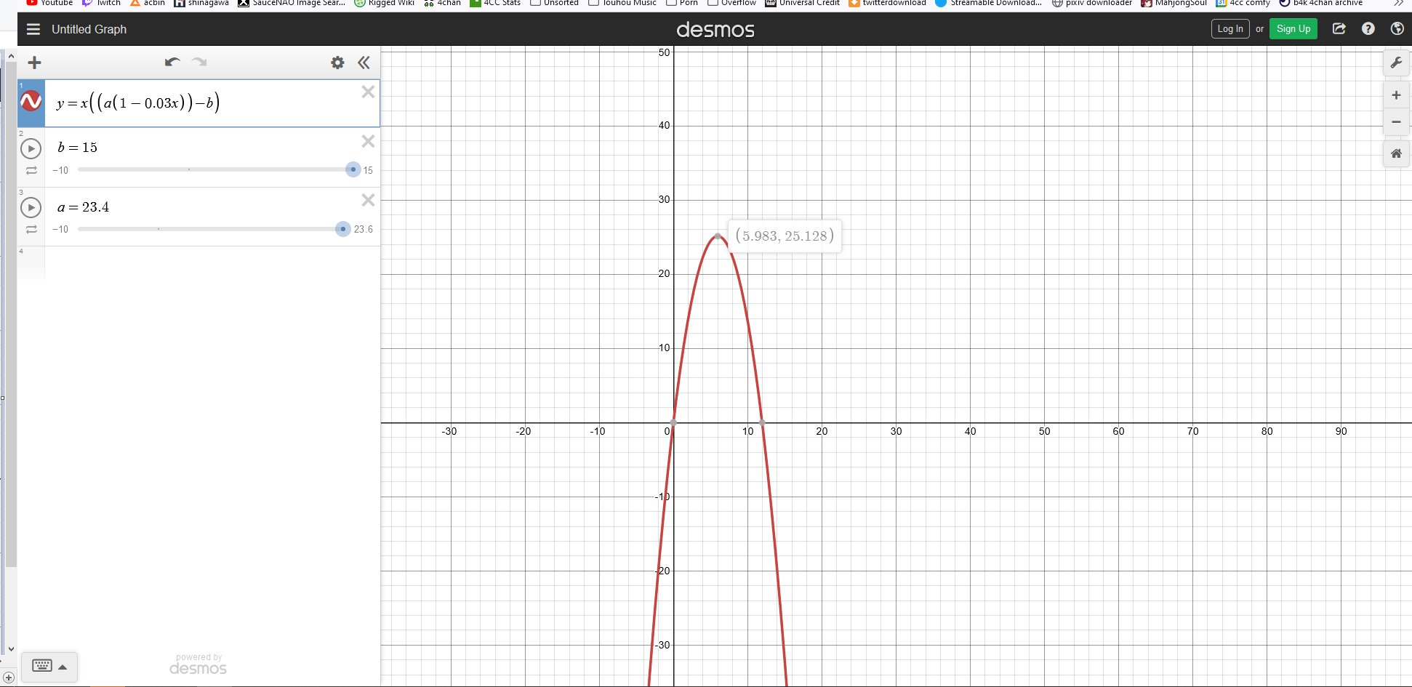Screen dimensions: 1412x687
Task: Zoom out on the graph
Action: tap(1396, 122)
